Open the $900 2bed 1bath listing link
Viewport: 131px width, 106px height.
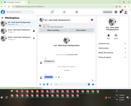(53, 27)
